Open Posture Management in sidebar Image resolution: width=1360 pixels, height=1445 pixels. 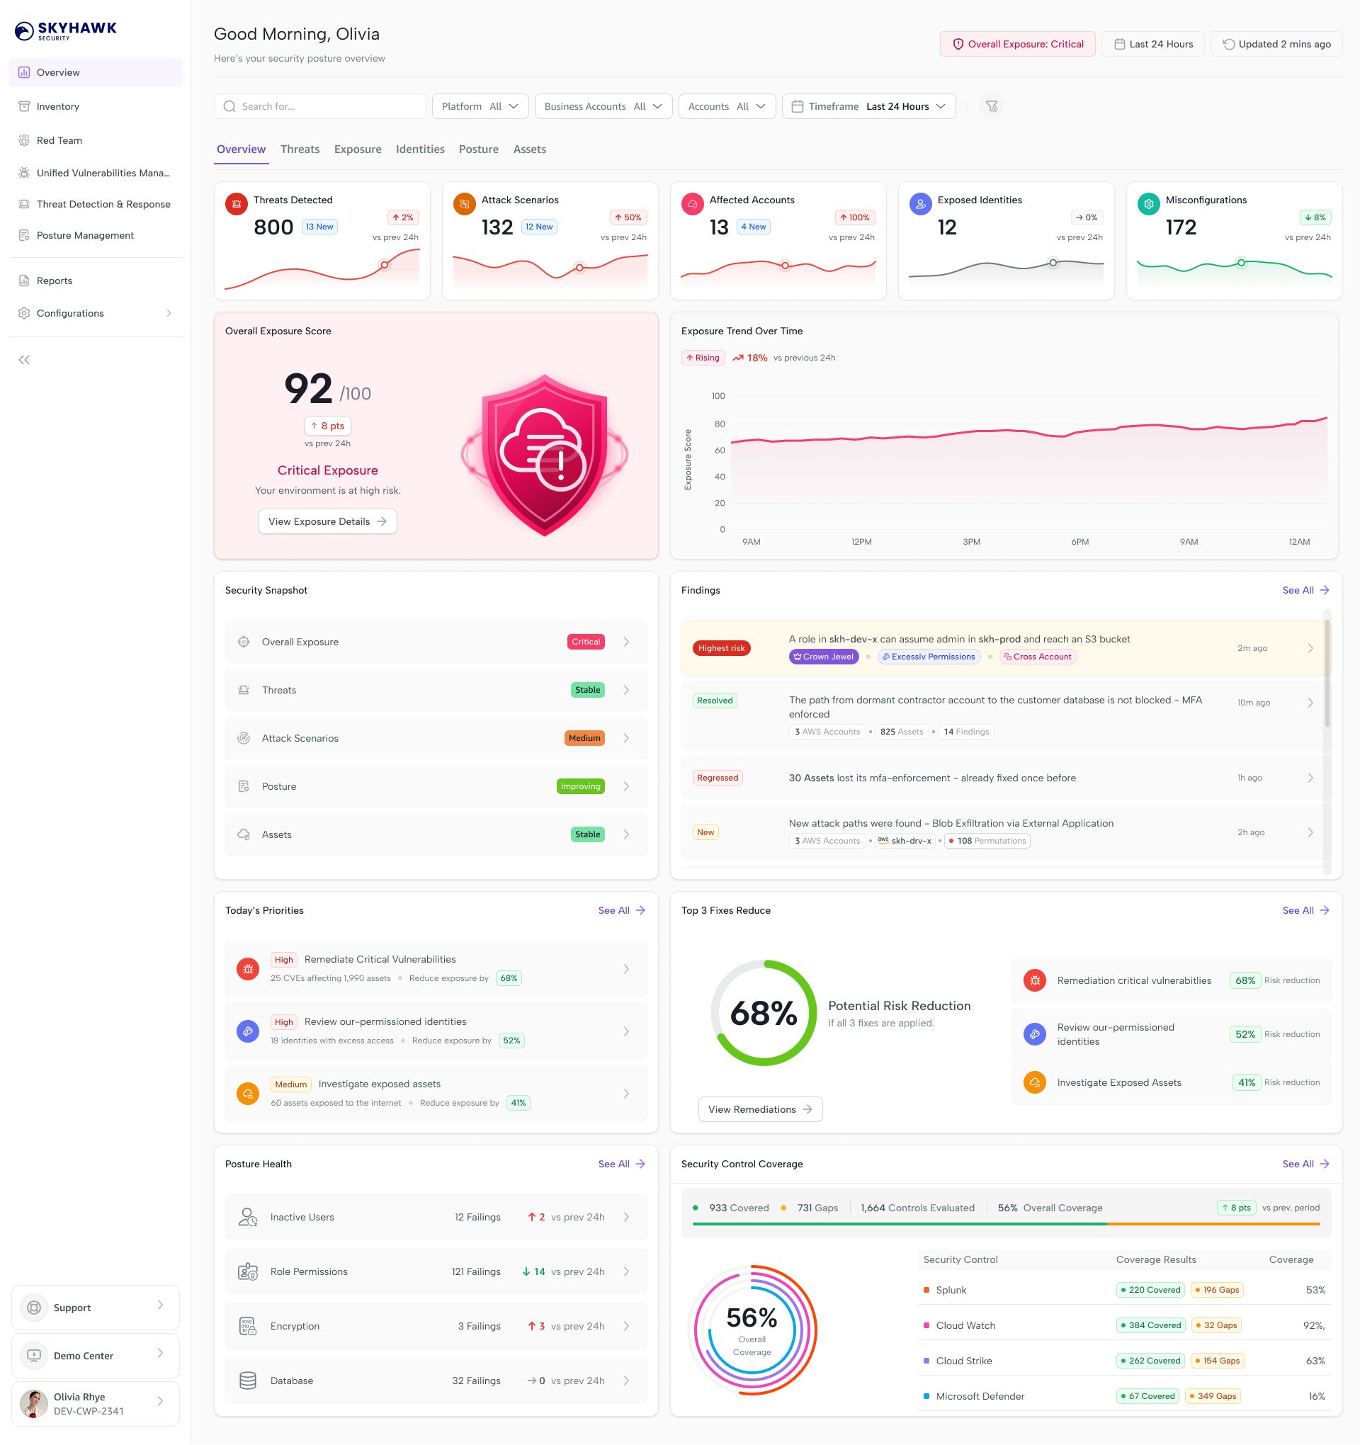click(95, 235)
